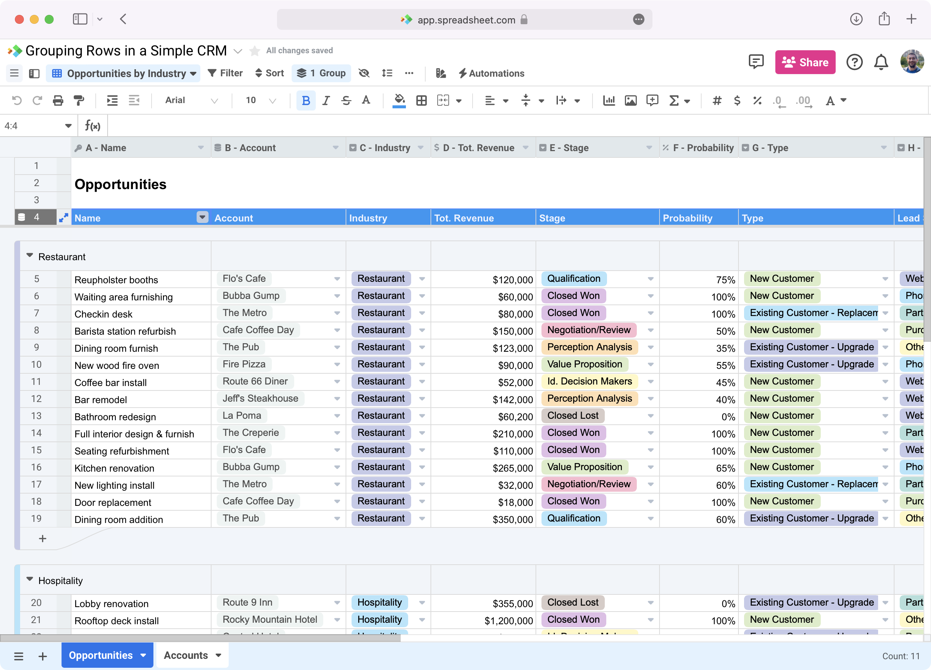
Task: Toggle bold formatting button
Action: tap(306, 100)
